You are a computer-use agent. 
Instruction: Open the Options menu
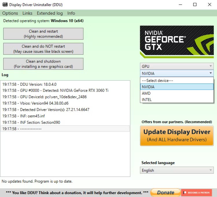(10, 13)
